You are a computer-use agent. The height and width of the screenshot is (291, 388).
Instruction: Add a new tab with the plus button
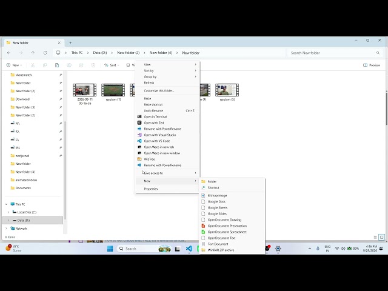pos(70,43)
